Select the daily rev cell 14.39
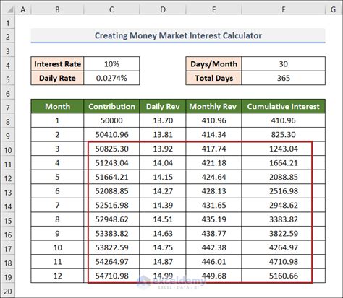The image size is (343, 298). click(163, 205)
